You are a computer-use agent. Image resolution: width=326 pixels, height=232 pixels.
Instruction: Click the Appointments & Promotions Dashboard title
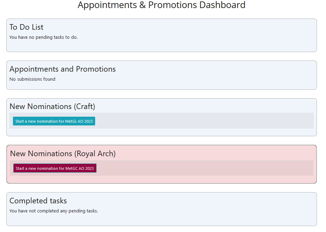click(162, 5)
